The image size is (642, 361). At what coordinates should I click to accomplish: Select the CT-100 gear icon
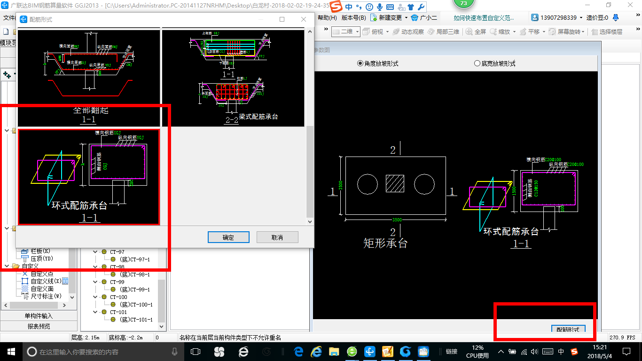104,297
